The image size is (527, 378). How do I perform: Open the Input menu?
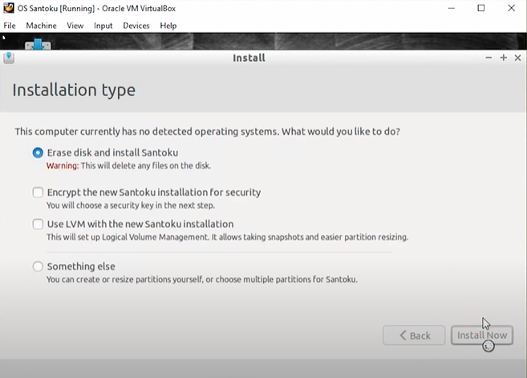(103, 26)
